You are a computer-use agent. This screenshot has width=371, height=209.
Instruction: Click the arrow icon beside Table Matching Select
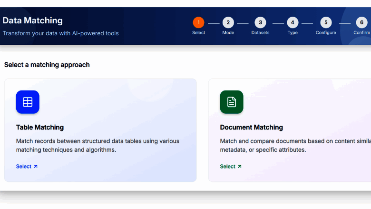[36, 167]
